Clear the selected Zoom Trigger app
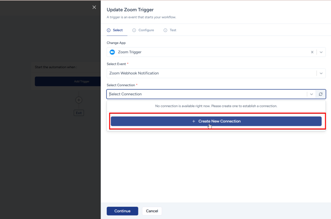This screenshot has height=219, width=331. tap(312, 52)
